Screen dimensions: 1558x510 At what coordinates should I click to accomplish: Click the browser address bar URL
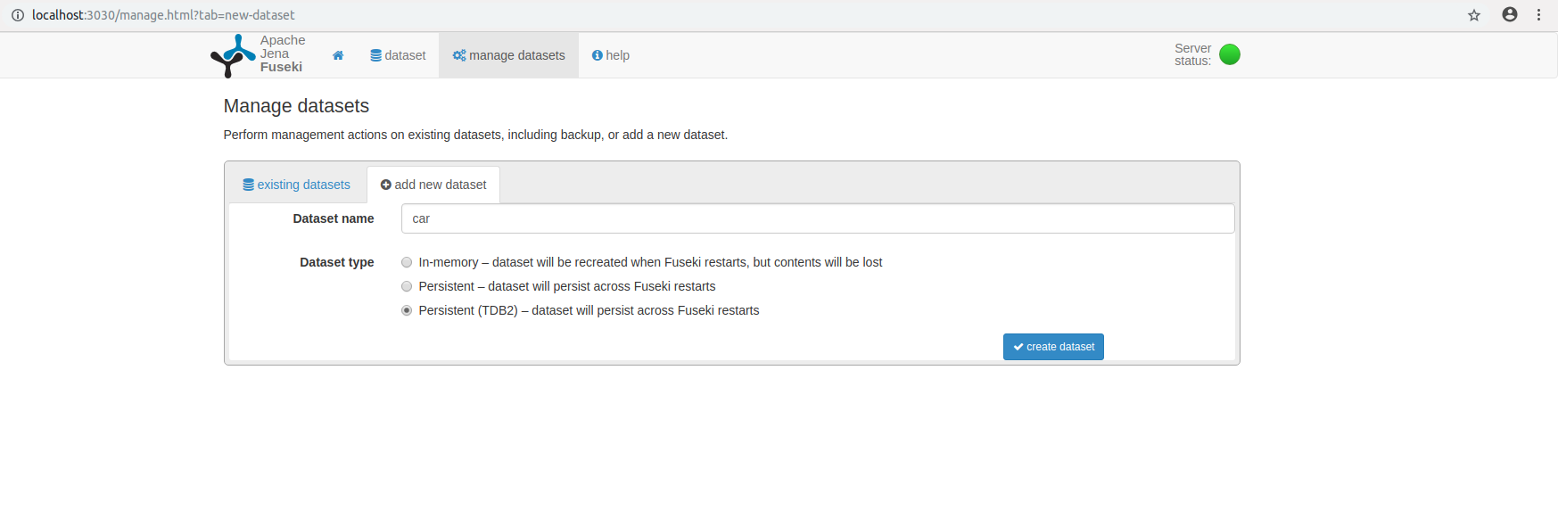163,15
